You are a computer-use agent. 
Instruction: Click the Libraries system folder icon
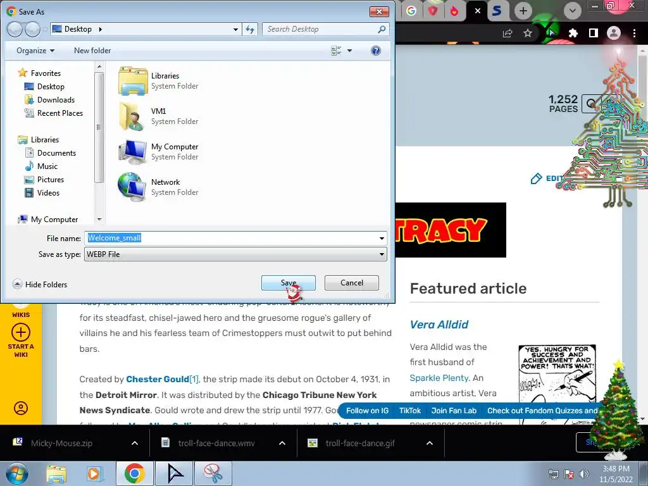133,81
